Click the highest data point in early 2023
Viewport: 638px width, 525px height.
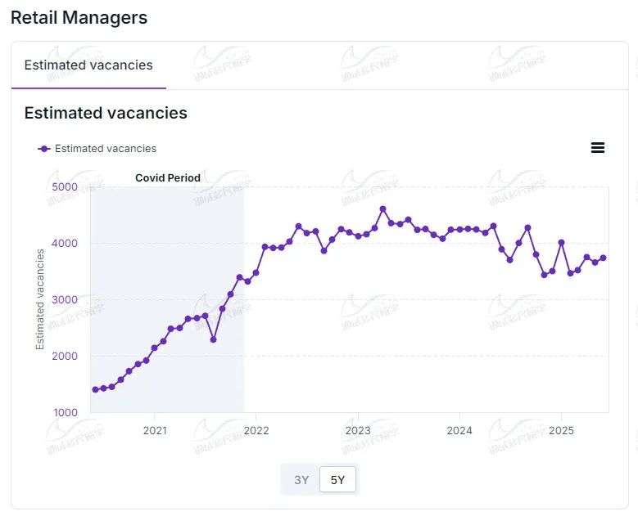382,209
